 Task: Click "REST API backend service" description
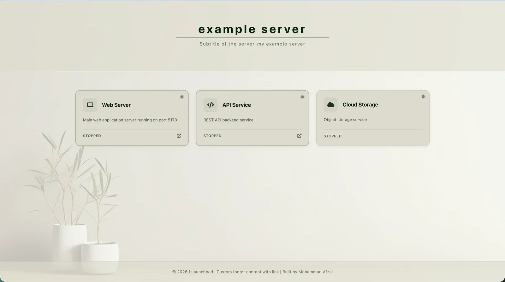229,120
